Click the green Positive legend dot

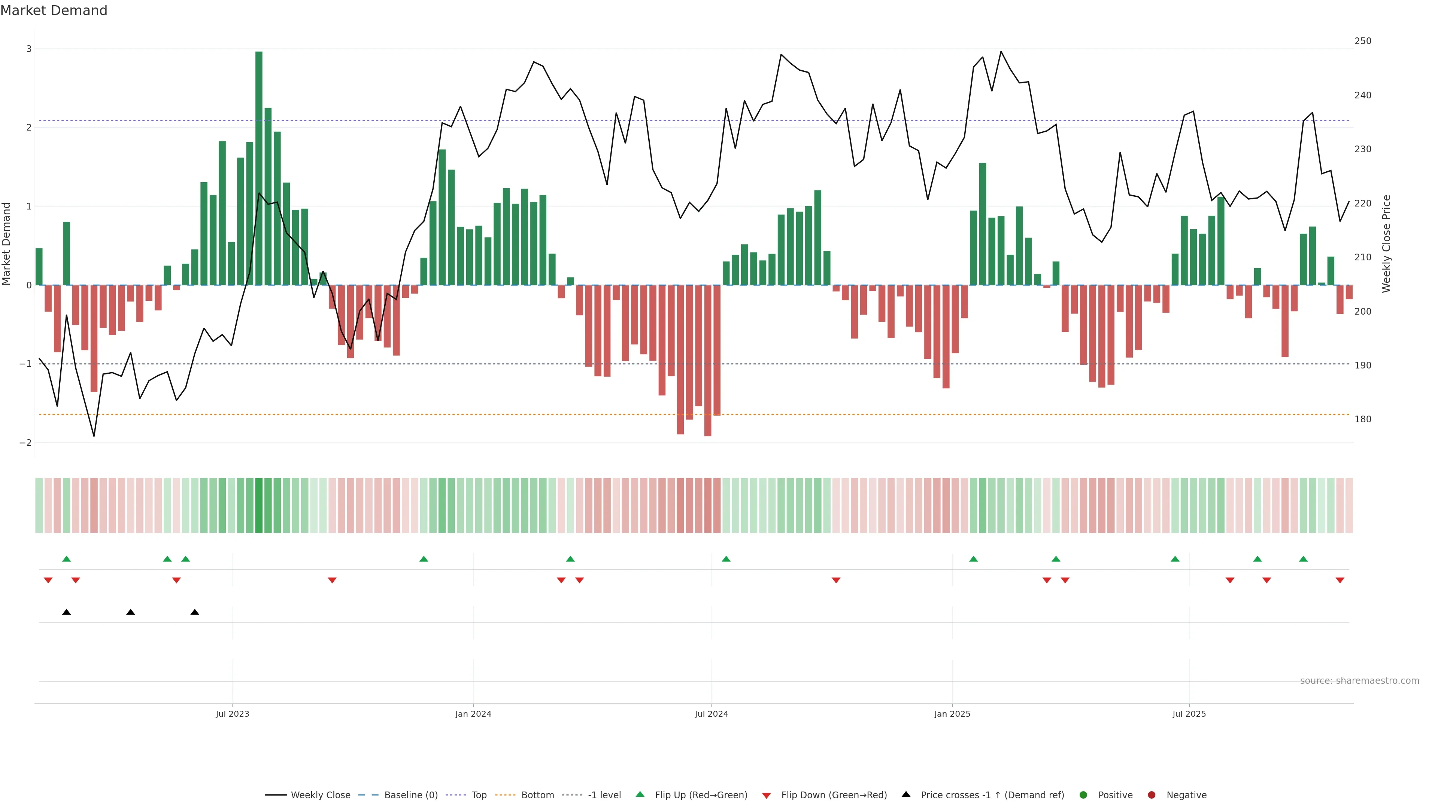pos(1083,795)
